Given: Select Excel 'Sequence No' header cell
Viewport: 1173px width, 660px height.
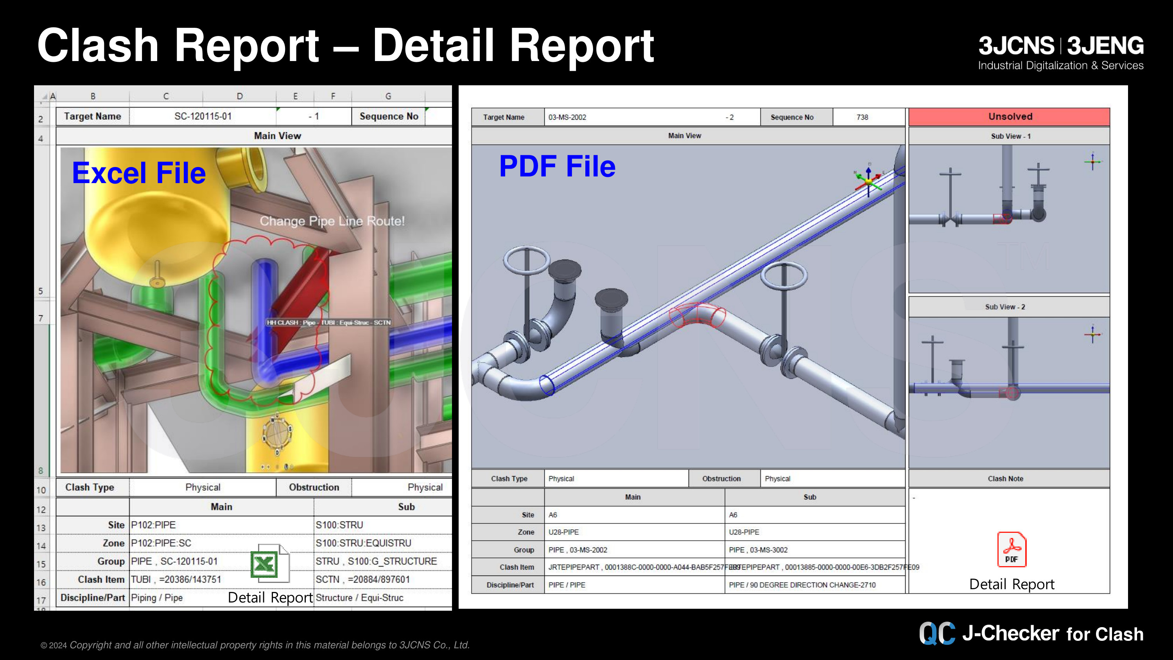Looking at the screenshot, I should [x=388, y=116].
